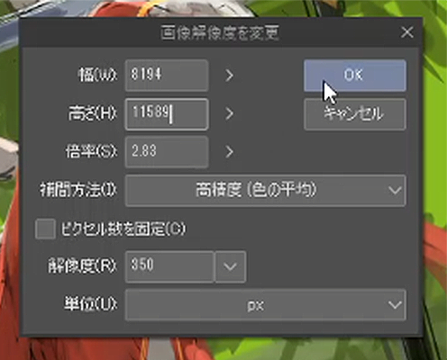Expand the 単位 dropdown showing px
Image resolution: width=447 pixels, height=360 pixels.
point(266,305)
